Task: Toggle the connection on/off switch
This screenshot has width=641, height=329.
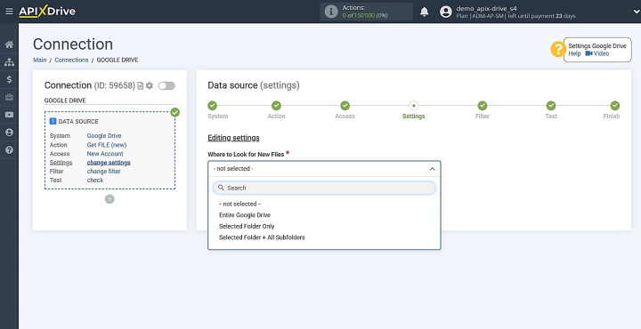Action: (166, 85)
